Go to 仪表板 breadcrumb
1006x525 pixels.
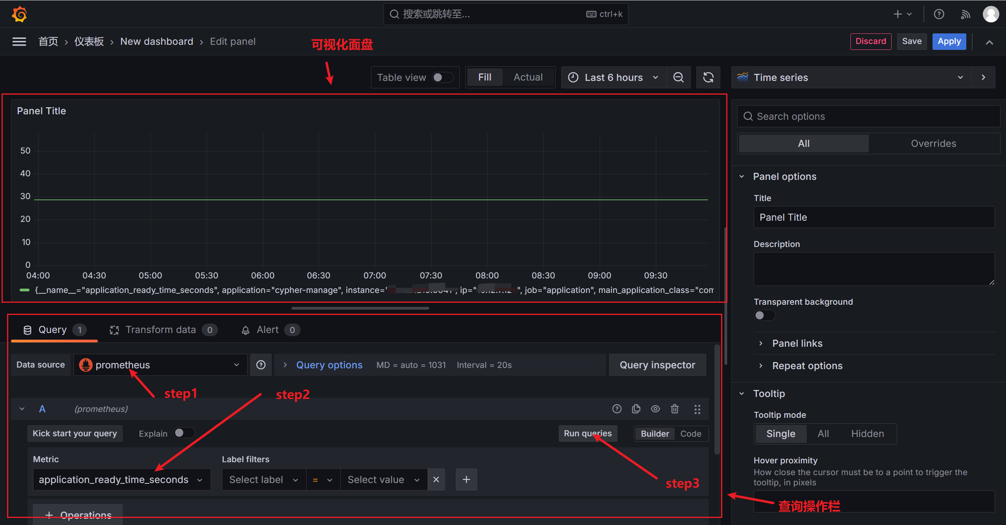89,42
